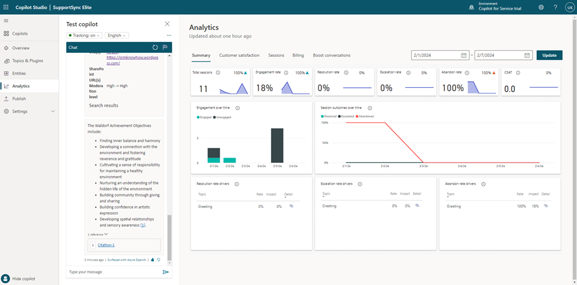Open info icon for Escalation rate card

(x=408, y=72)
